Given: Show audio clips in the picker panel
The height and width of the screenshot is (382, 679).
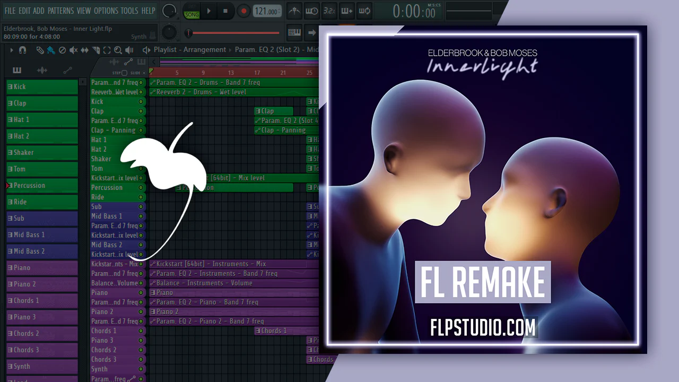Looking at the screenshot, I should click(x=42, y=71).
